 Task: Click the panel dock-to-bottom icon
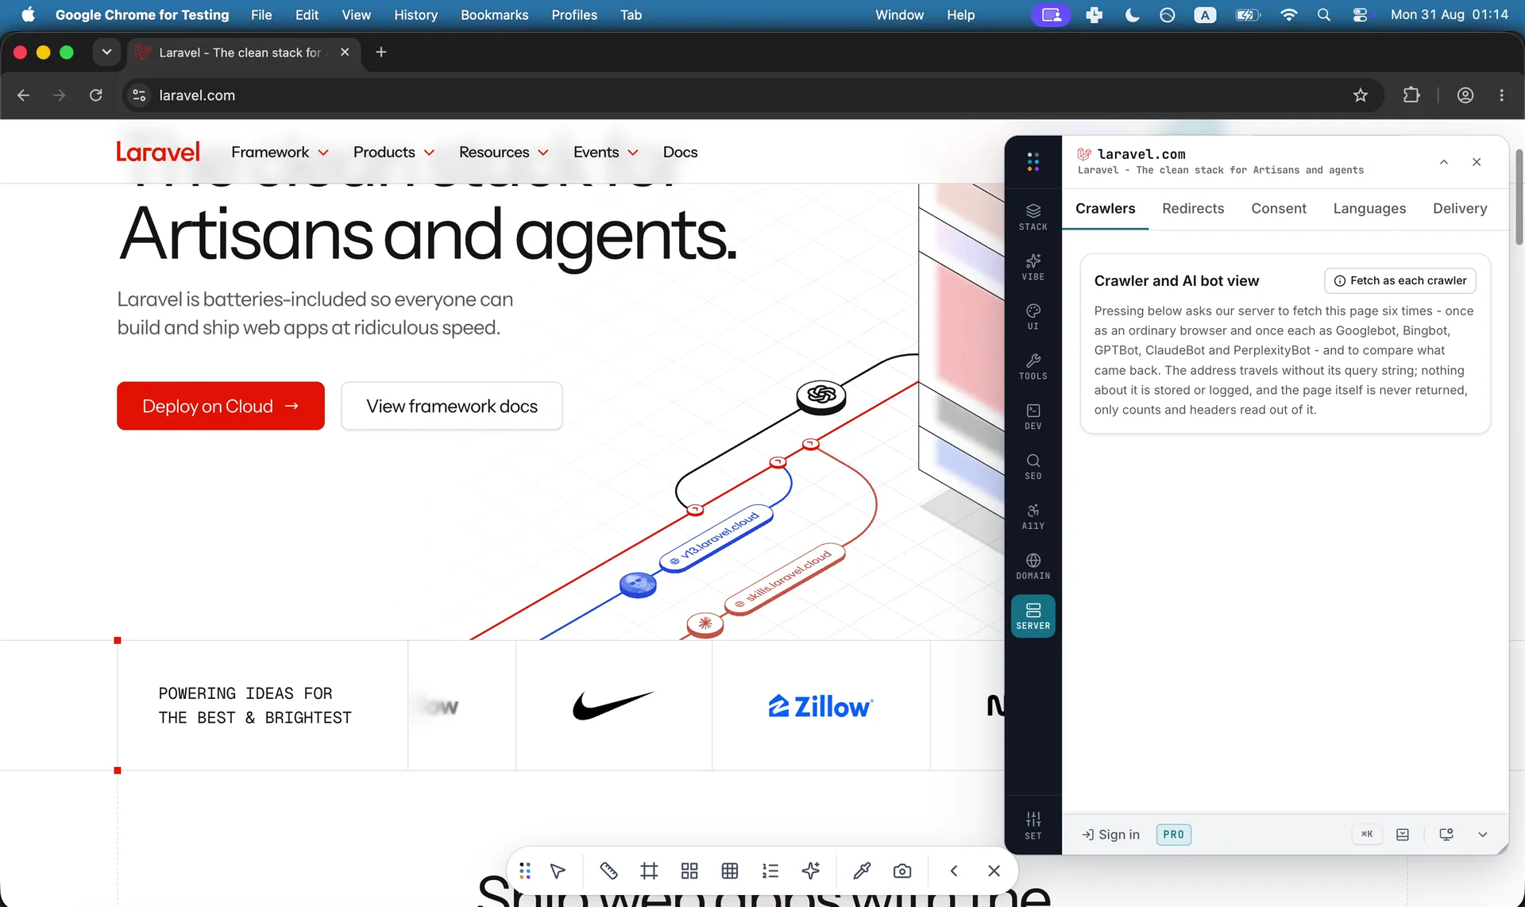tap(1403, 835)
